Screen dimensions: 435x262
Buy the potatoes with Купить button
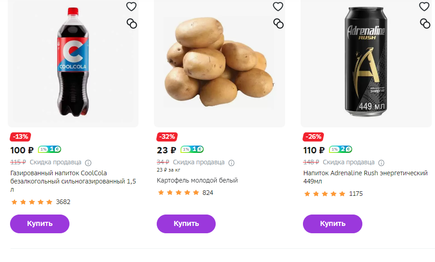(186, 224)
